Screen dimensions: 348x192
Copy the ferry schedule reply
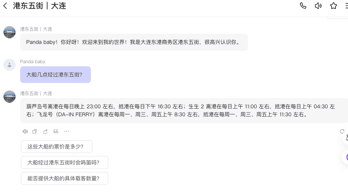(x=35, y=131)
